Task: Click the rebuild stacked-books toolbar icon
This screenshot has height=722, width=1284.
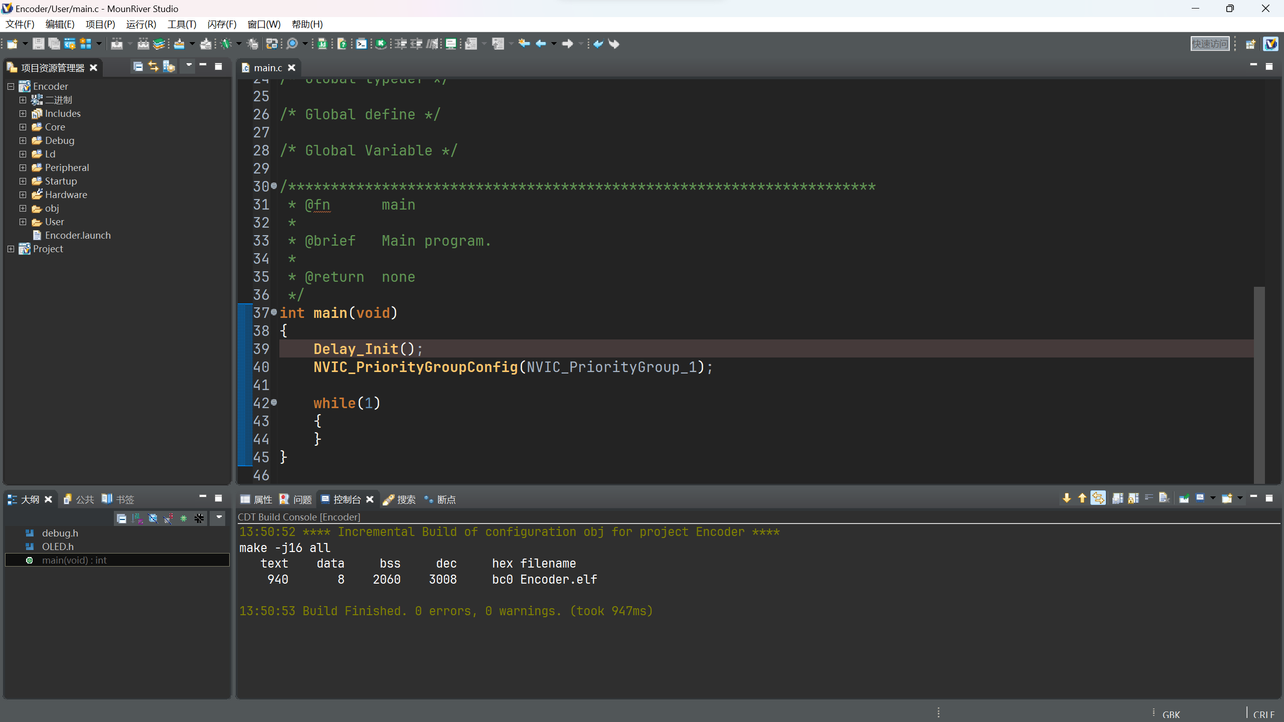Action: tap(159, 44)
